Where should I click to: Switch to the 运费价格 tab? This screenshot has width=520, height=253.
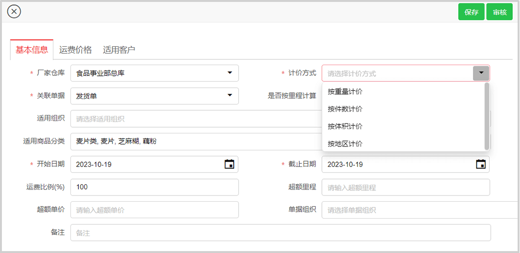76,50
